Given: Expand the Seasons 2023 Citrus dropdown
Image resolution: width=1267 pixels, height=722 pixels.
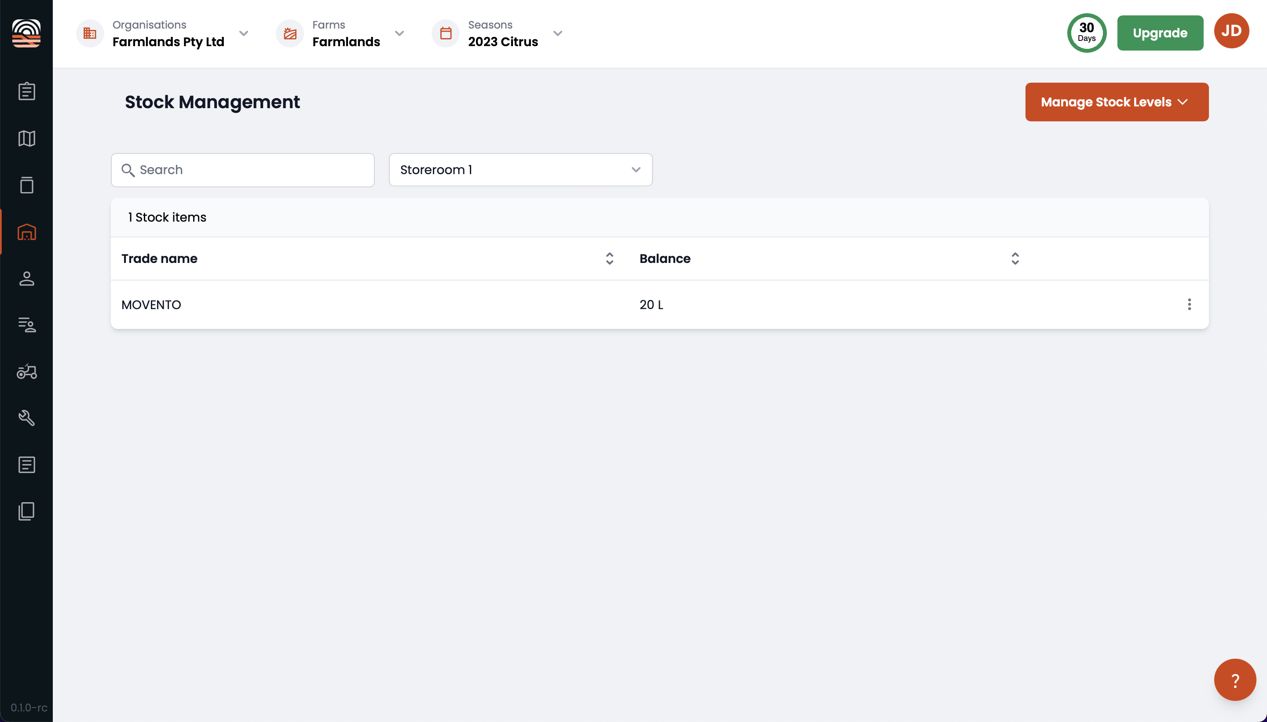Looking at the screenshot, I should [x=557, y=33].
